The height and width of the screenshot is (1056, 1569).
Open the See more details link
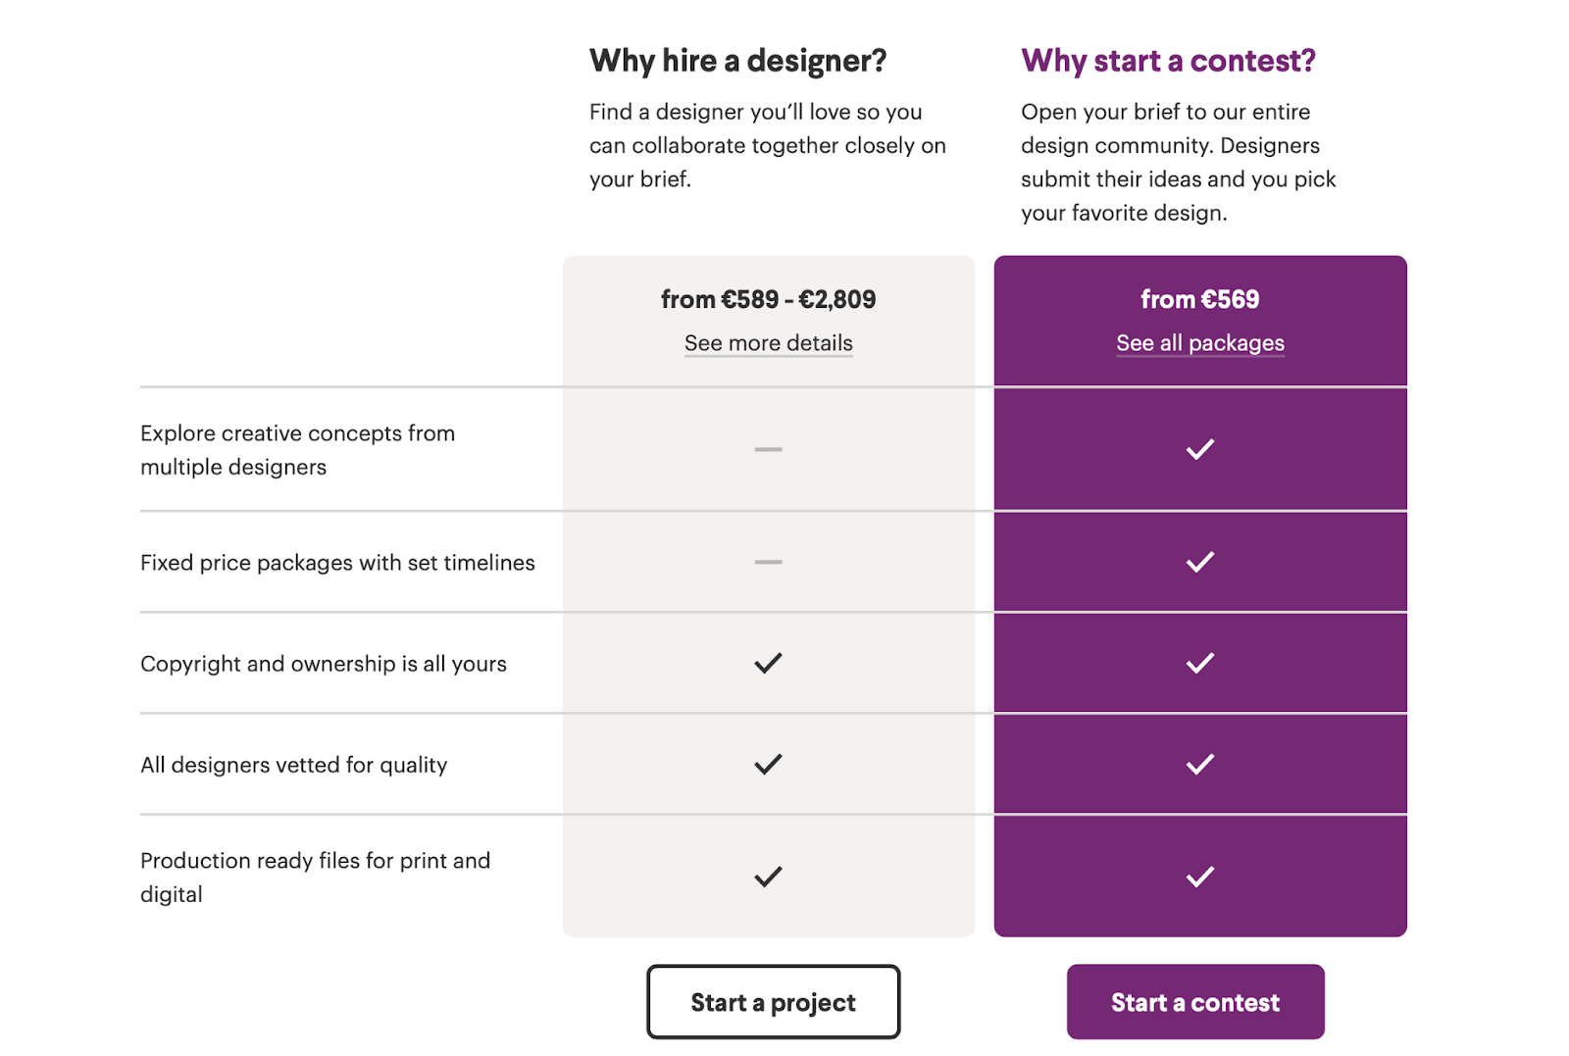pos(768,343)
